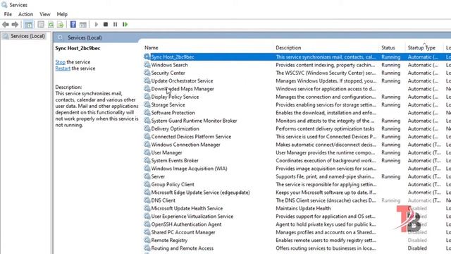Toggle the Show/Hide Action Pane icon
The width and height of the screenshot is (451, 254).
[x=83, y=25]
